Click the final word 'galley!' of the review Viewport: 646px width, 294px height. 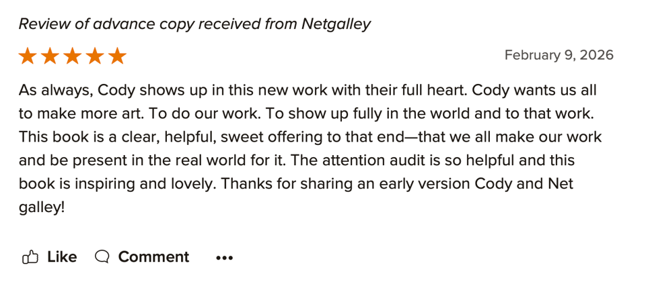point(42,207)
